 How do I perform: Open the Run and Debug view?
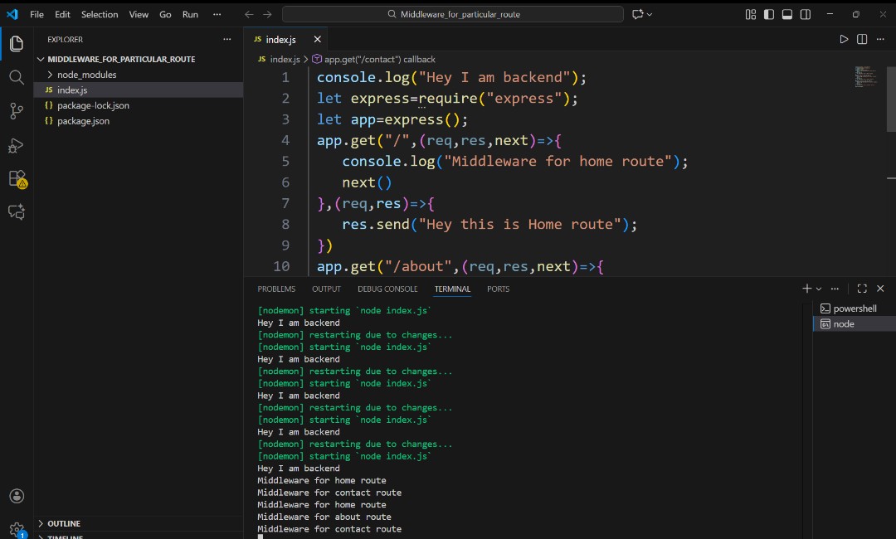[x=17, y=145]
